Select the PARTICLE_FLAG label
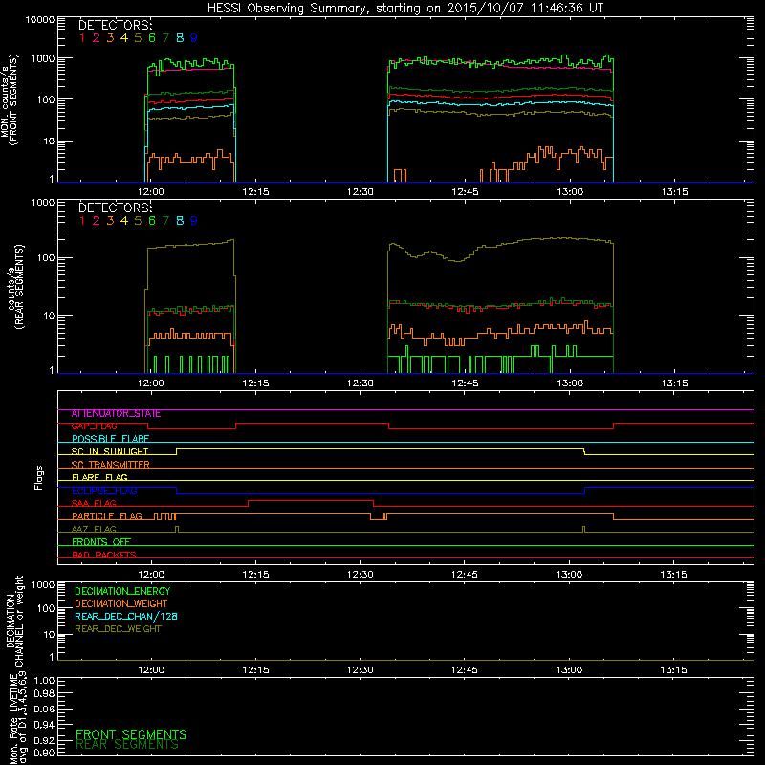This screenshot has width=765, height=765. pos(107,516)
